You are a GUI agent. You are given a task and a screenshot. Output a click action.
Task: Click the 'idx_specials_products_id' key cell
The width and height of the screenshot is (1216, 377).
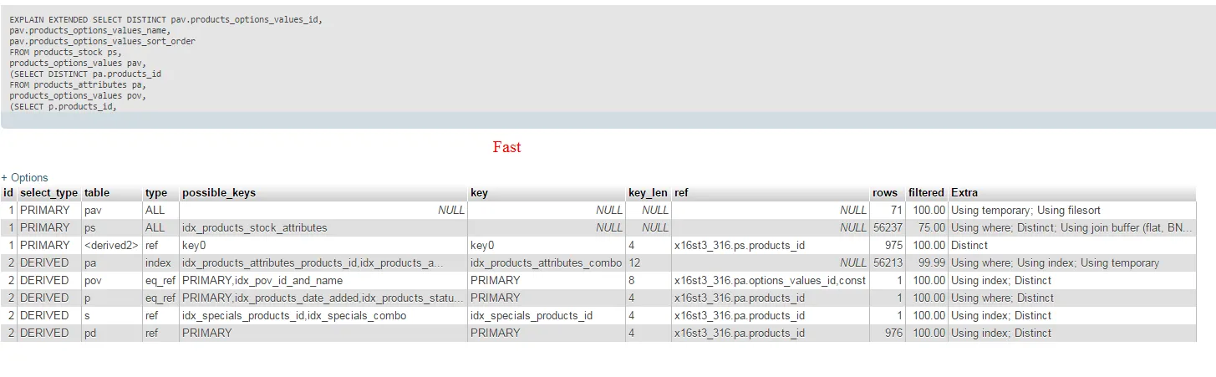coord(532,315)
